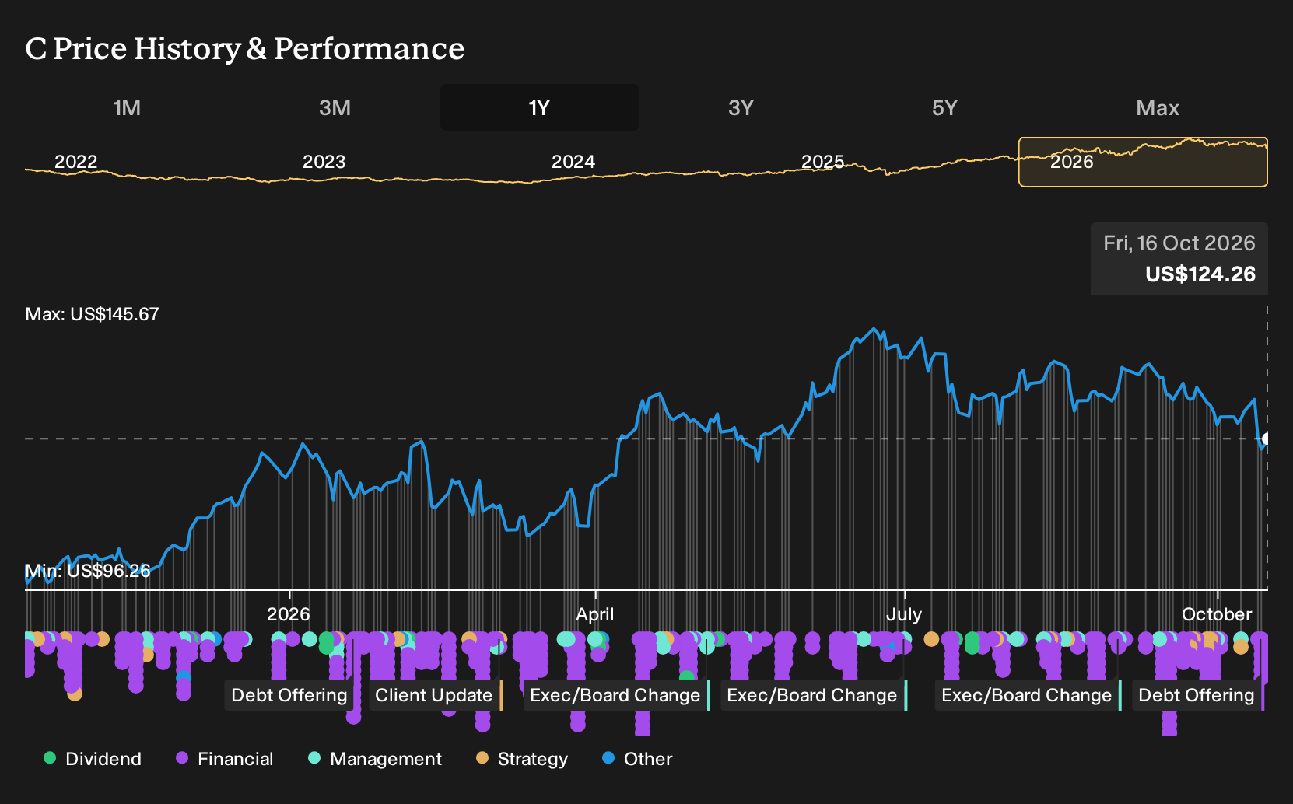This screenshot has height=804, width=1293.
Task: Toggle the Management legend item
Action: (375, 759)
